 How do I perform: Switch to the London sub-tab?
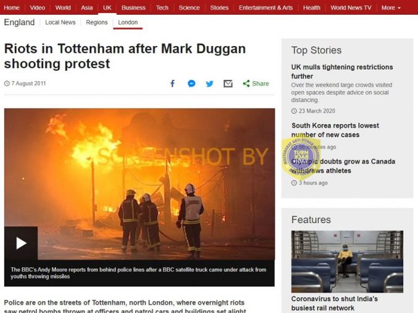[x=128, y=22]
